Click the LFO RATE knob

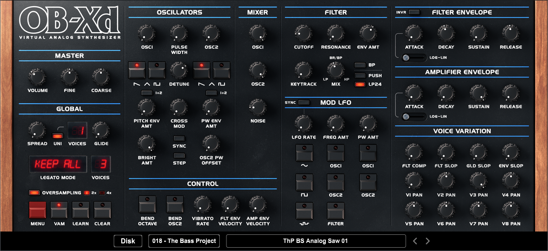tap(303, 124)
